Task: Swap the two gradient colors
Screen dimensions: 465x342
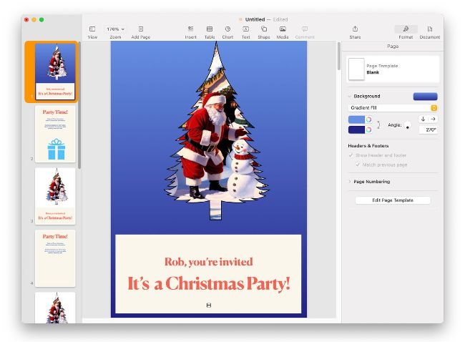Action: pos(378,124)
